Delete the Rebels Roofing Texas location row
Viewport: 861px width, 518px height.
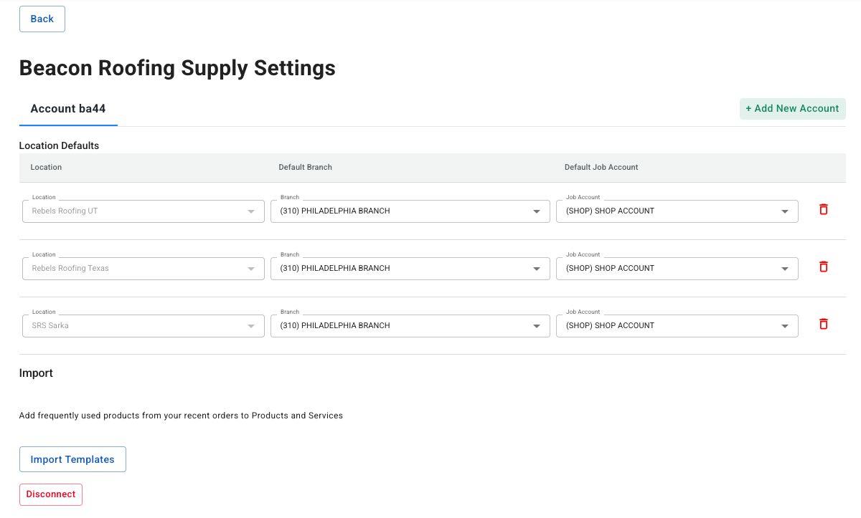coord(823,267)
